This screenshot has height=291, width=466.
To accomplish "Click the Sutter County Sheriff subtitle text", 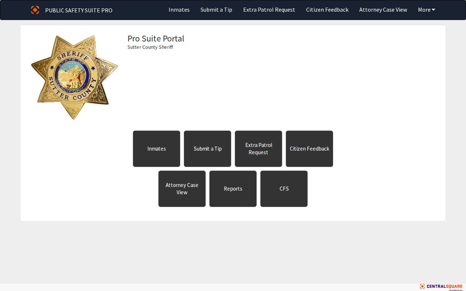I will [x=150, y=47].
